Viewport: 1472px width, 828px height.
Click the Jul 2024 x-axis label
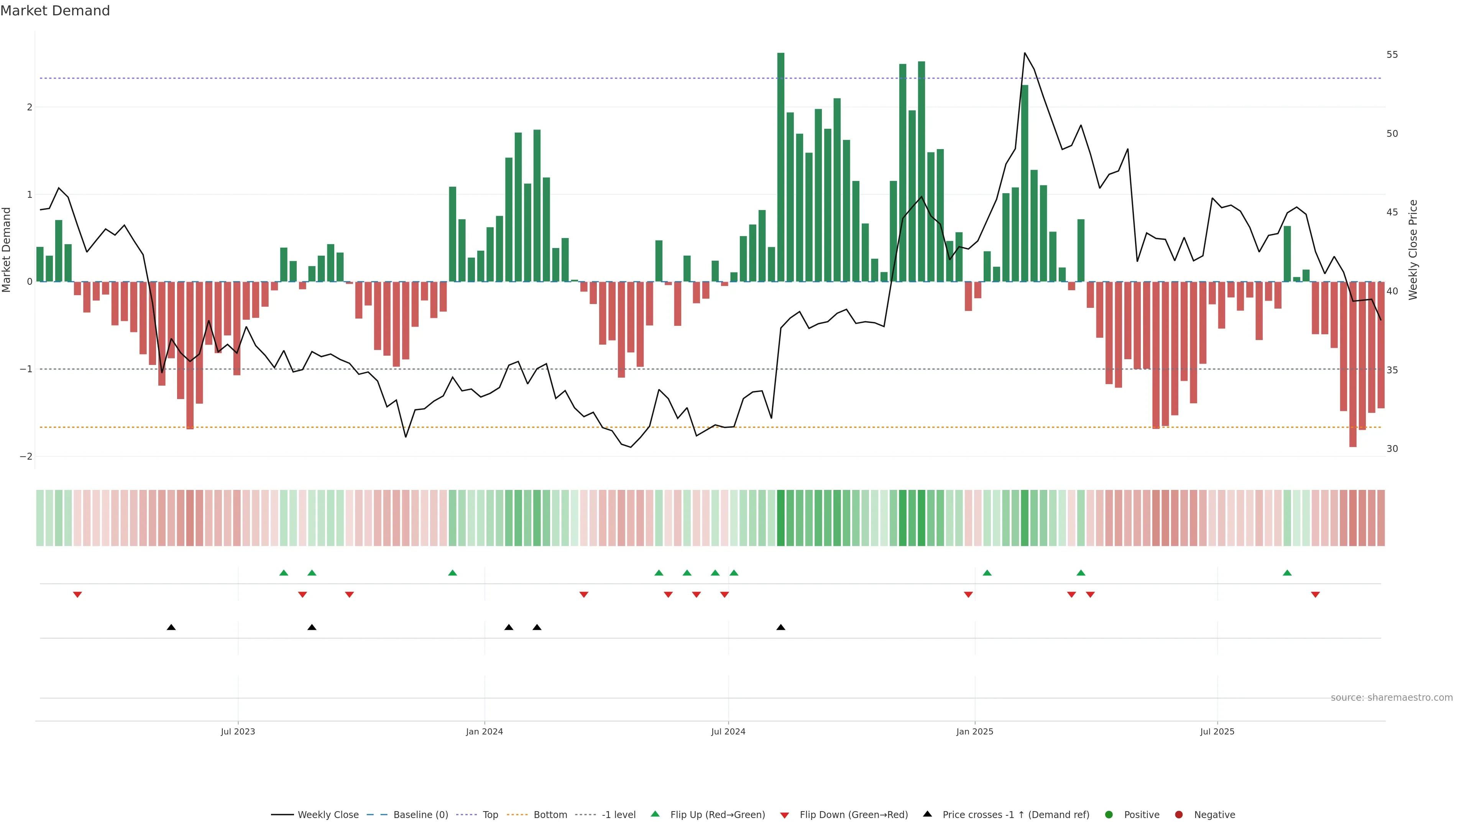coord(728,731)
